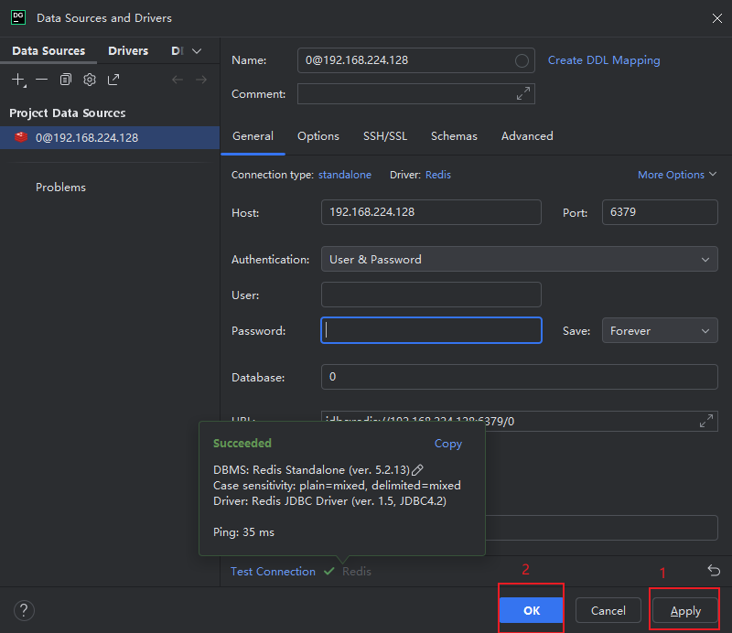Viewport: 732px width, 633px height.
Task: Click the Project Data Sources heading
Action: click(67, 113)
